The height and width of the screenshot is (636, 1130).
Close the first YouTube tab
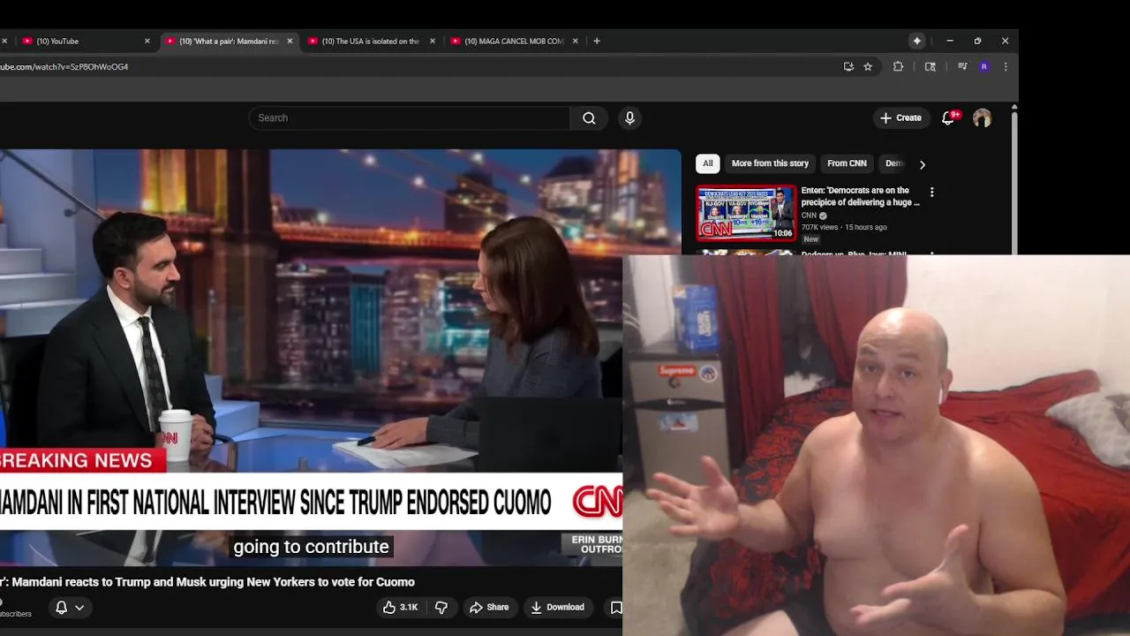[147, 41]
